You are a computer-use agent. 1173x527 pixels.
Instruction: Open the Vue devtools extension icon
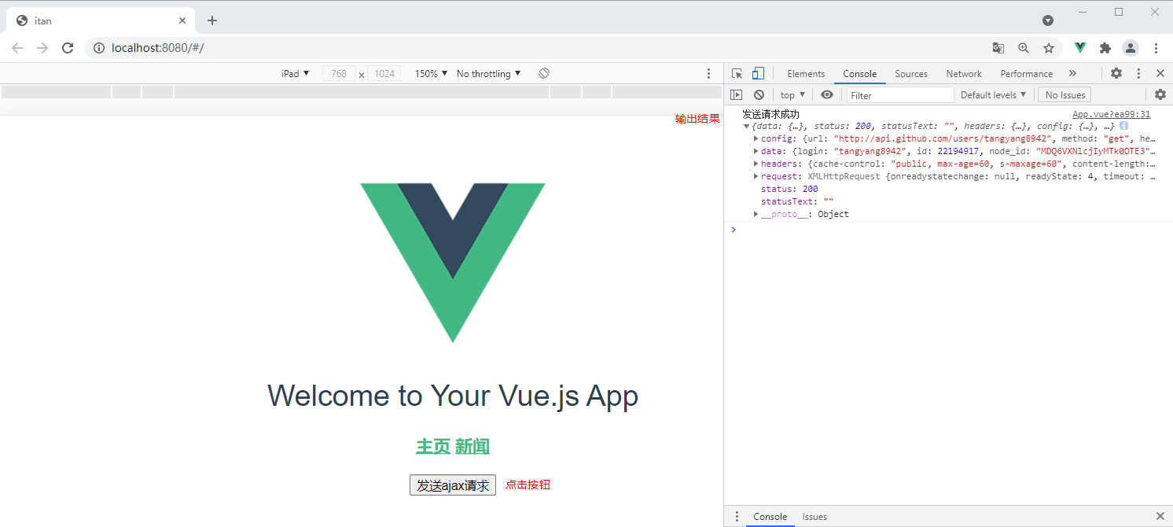pyautogui.click(x=1080, y=48)
